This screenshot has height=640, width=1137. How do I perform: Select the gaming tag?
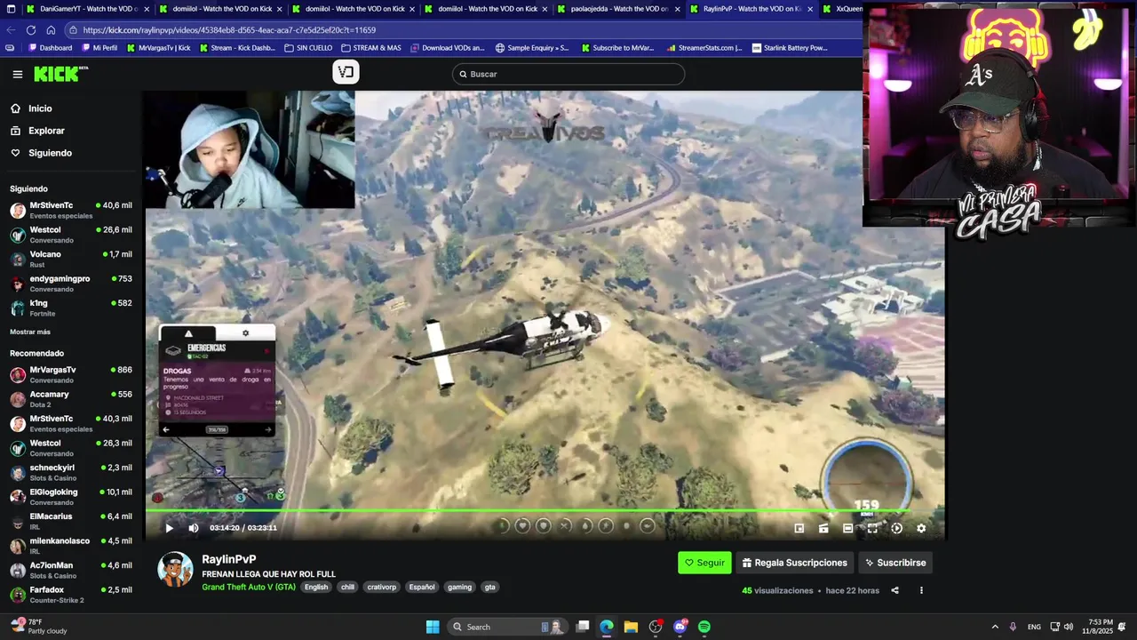(459, 587)
